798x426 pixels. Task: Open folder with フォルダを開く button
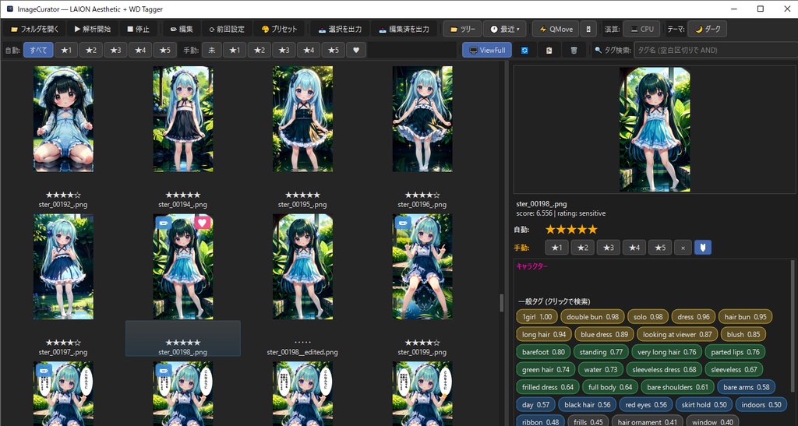coord(34,29)
